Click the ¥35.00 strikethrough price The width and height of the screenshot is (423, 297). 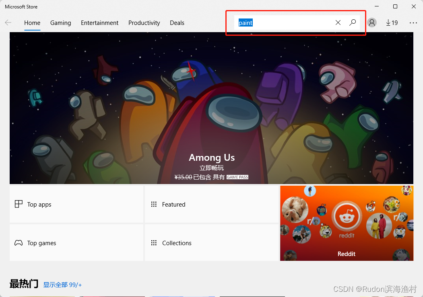[183, 177]
